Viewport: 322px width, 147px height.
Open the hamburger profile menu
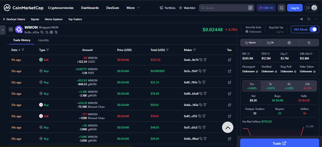pyautogui.click(x=311, y=8)
